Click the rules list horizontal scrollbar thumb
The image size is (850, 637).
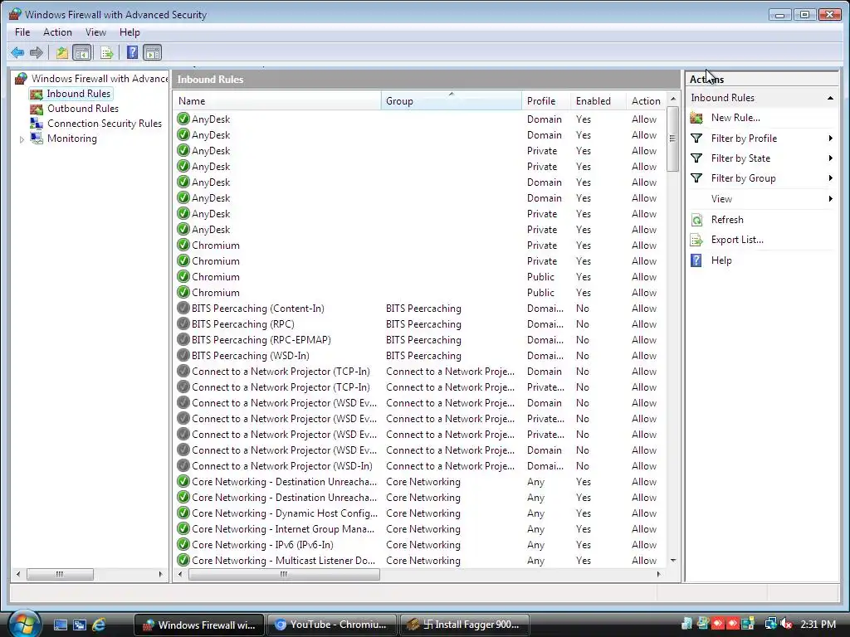[x=284, y=574]
